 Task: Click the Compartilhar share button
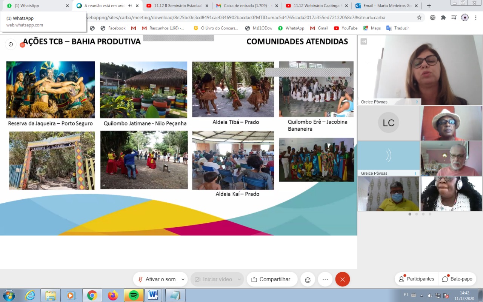pyautogui.click(x=272, y=279)
